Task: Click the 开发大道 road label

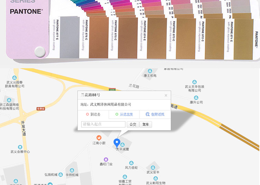Action: tap(23, 128)
